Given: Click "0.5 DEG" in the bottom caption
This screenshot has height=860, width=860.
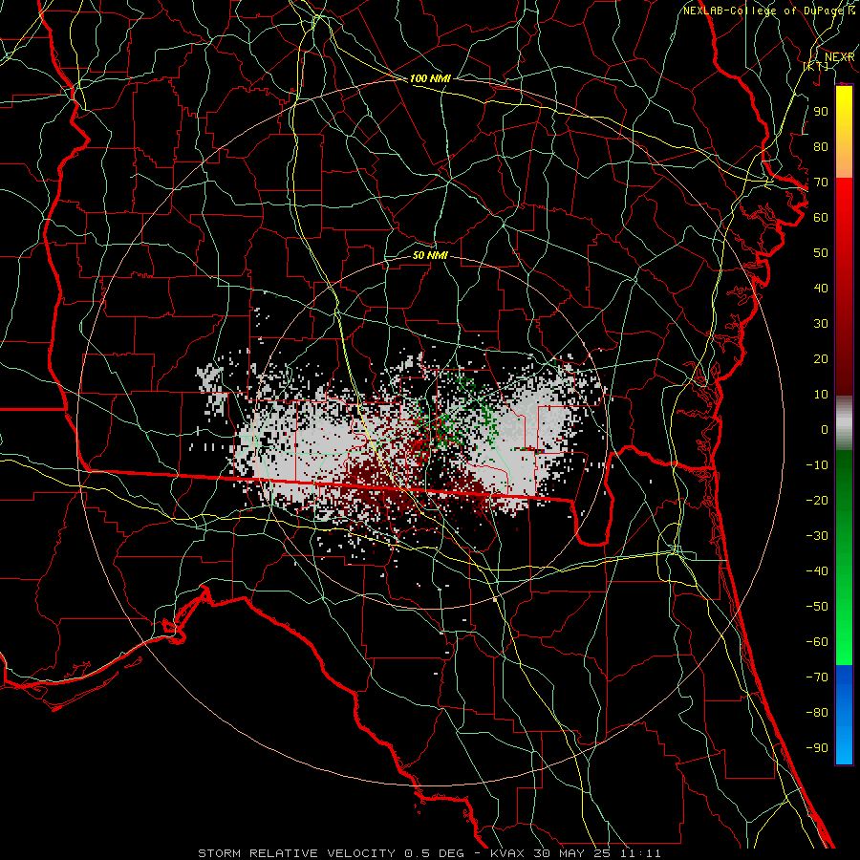Looking at the screenshot, I should [x=435, y=853].
